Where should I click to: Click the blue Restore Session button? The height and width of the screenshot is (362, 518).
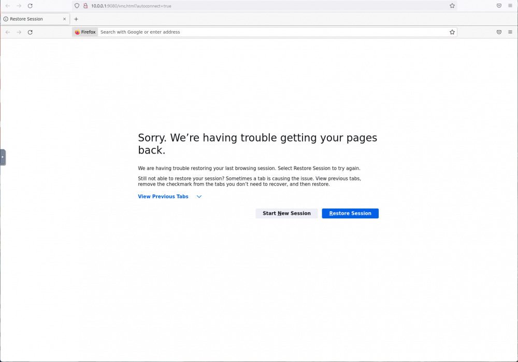pyautogui.click(x=350, y=214)
